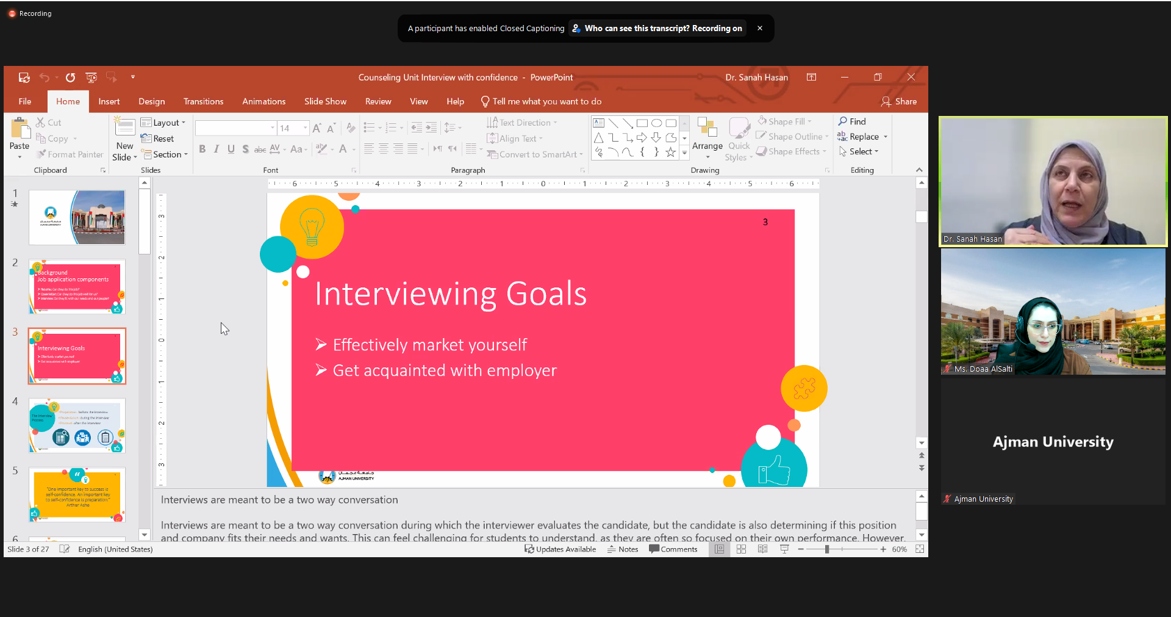Select slide 4 thumbnail in panel

77,425
